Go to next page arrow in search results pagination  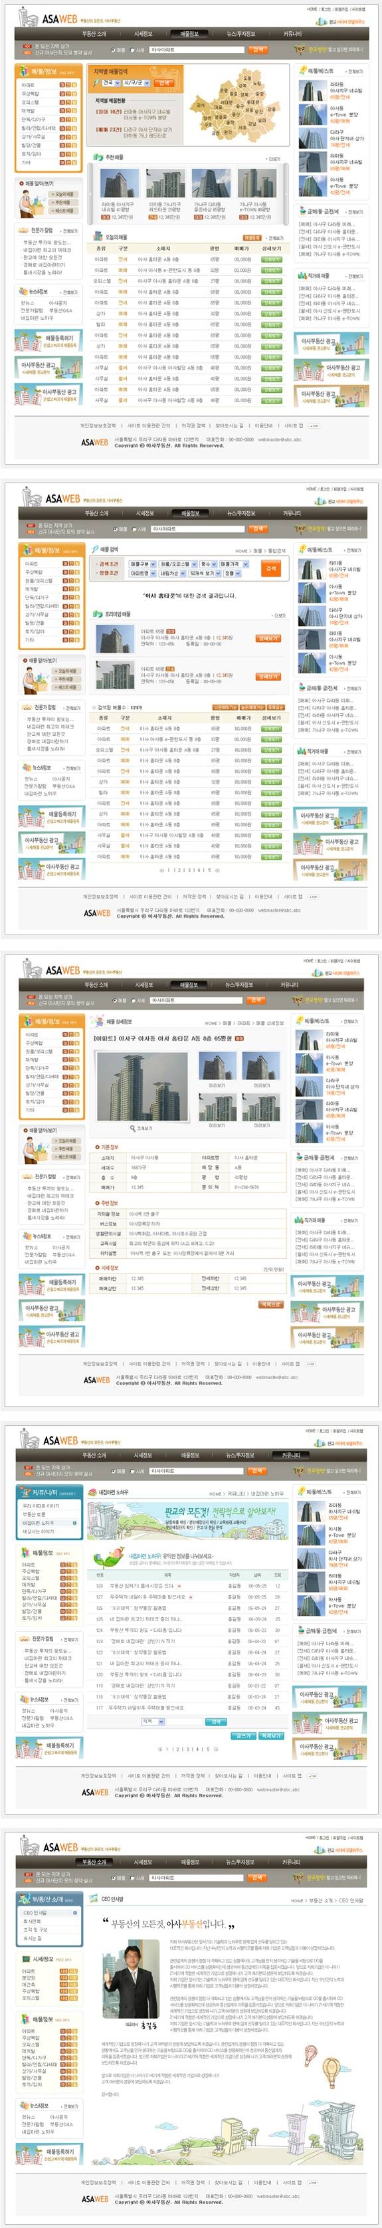[x=217, y=870]
